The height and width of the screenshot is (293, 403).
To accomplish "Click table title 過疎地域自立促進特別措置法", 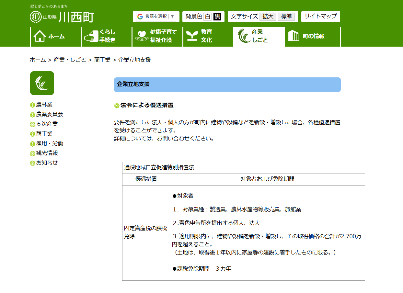I will 159,168.
